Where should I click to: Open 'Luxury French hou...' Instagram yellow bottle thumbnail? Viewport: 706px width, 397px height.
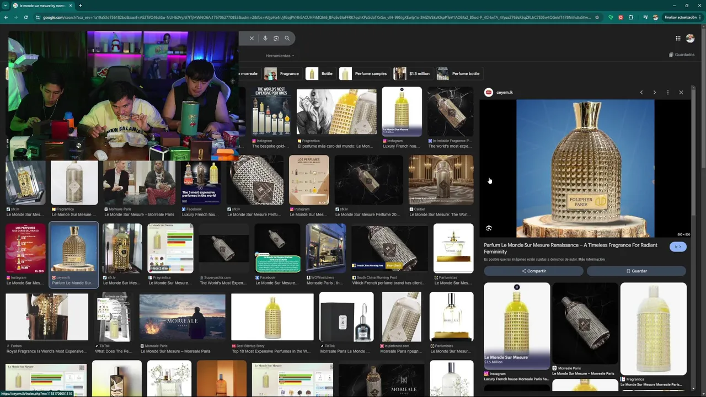pos(402,111)
